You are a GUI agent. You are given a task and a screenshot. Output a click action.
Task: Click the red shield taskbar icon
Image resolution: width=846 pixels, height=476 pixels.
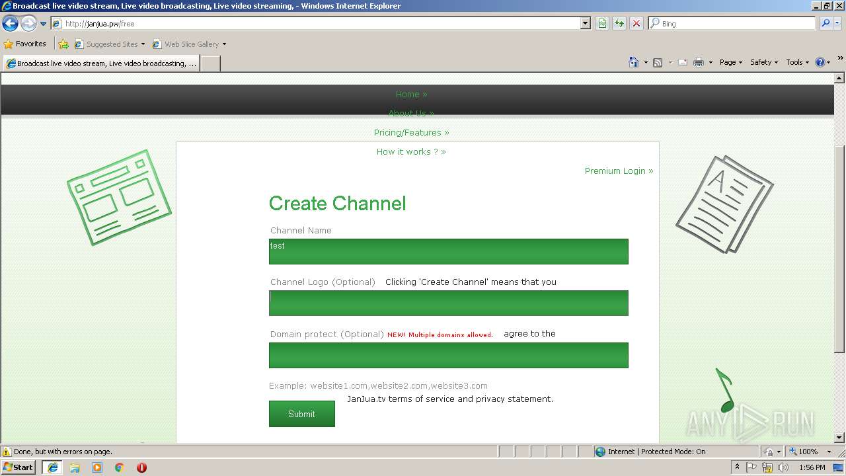coord(141,467)
